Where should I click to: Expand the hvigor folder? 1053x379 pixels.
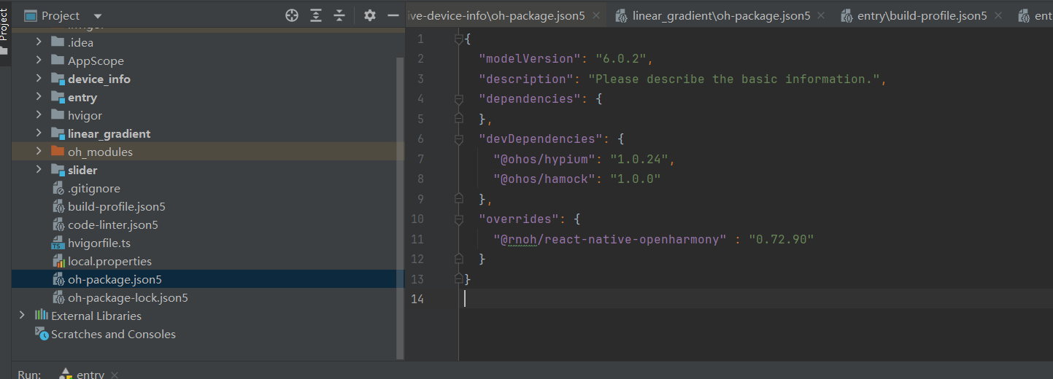tap(39, 115)
